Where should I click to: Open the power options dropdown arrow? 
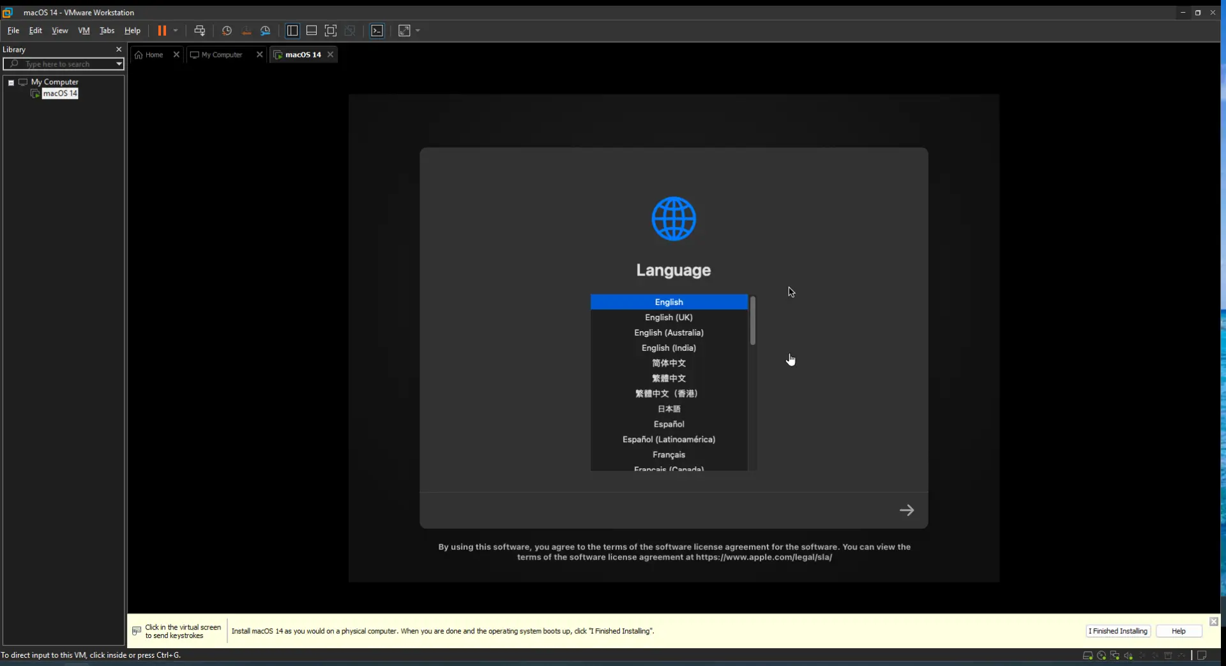(x=176, y=31)
